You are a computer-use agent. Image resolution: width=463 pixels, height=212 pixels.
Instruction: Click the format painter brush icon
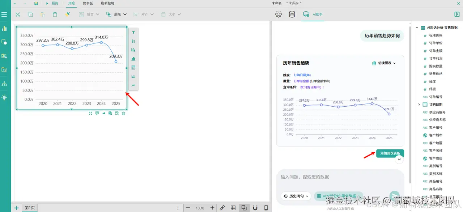68,14
